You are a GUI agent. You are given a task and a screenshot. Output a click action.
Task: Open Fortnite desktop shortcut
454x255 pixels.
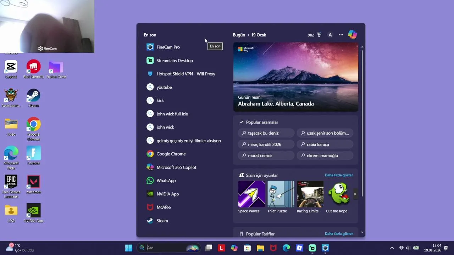[x=34, y=155]
